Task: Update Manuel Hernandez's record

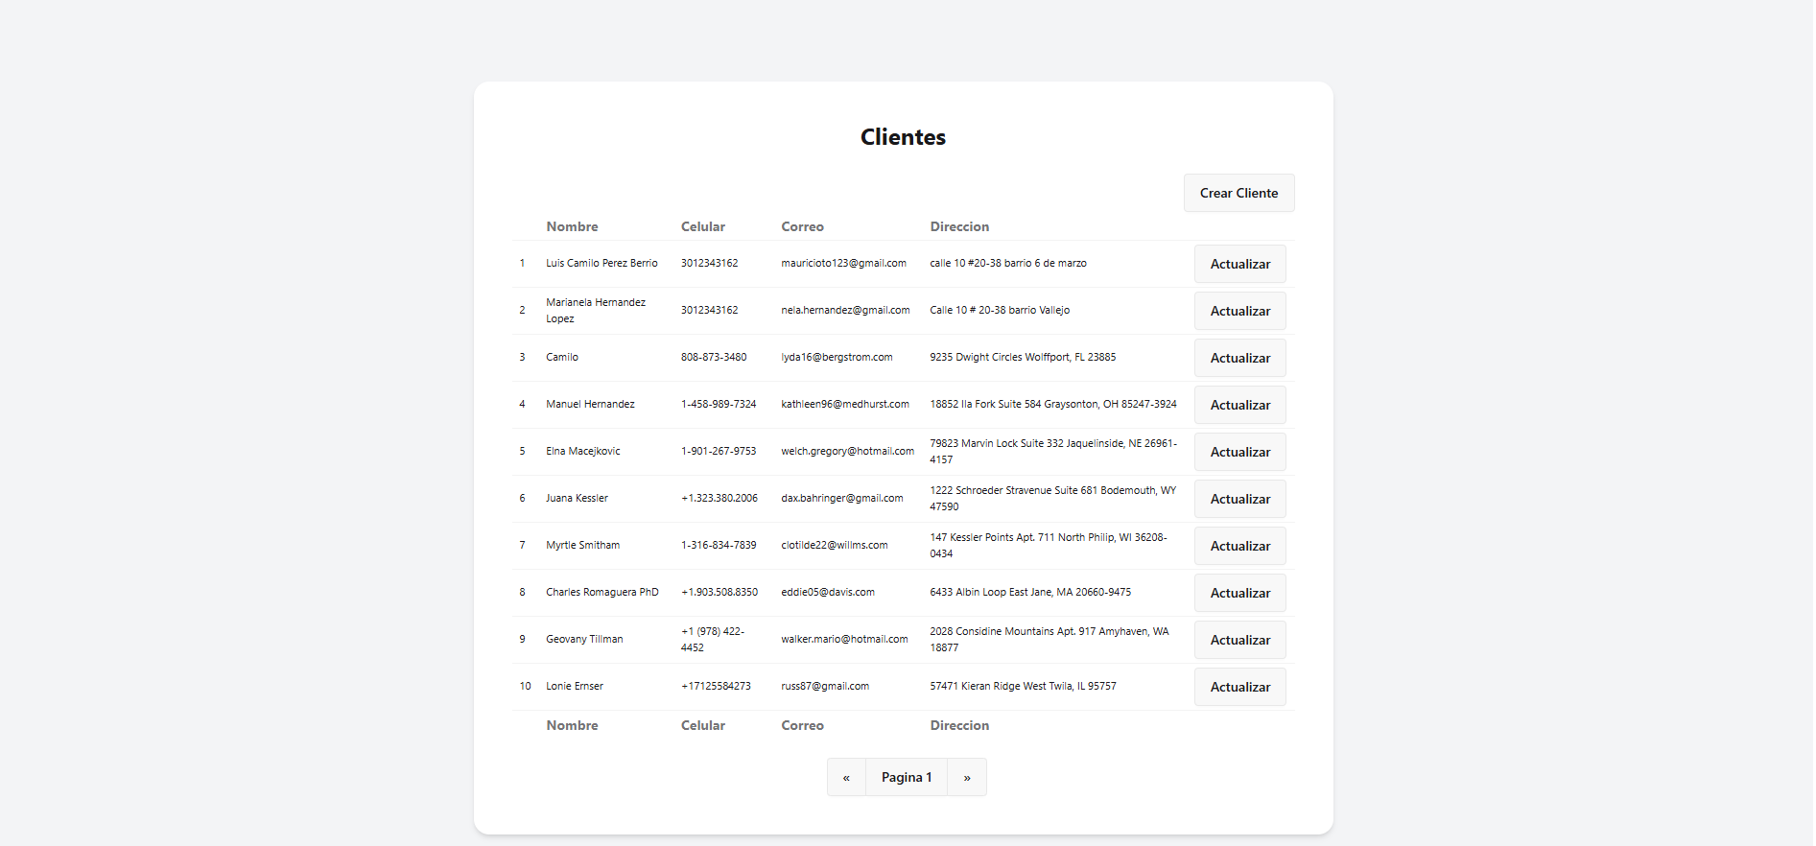Action: click(x=1239, y=405)
